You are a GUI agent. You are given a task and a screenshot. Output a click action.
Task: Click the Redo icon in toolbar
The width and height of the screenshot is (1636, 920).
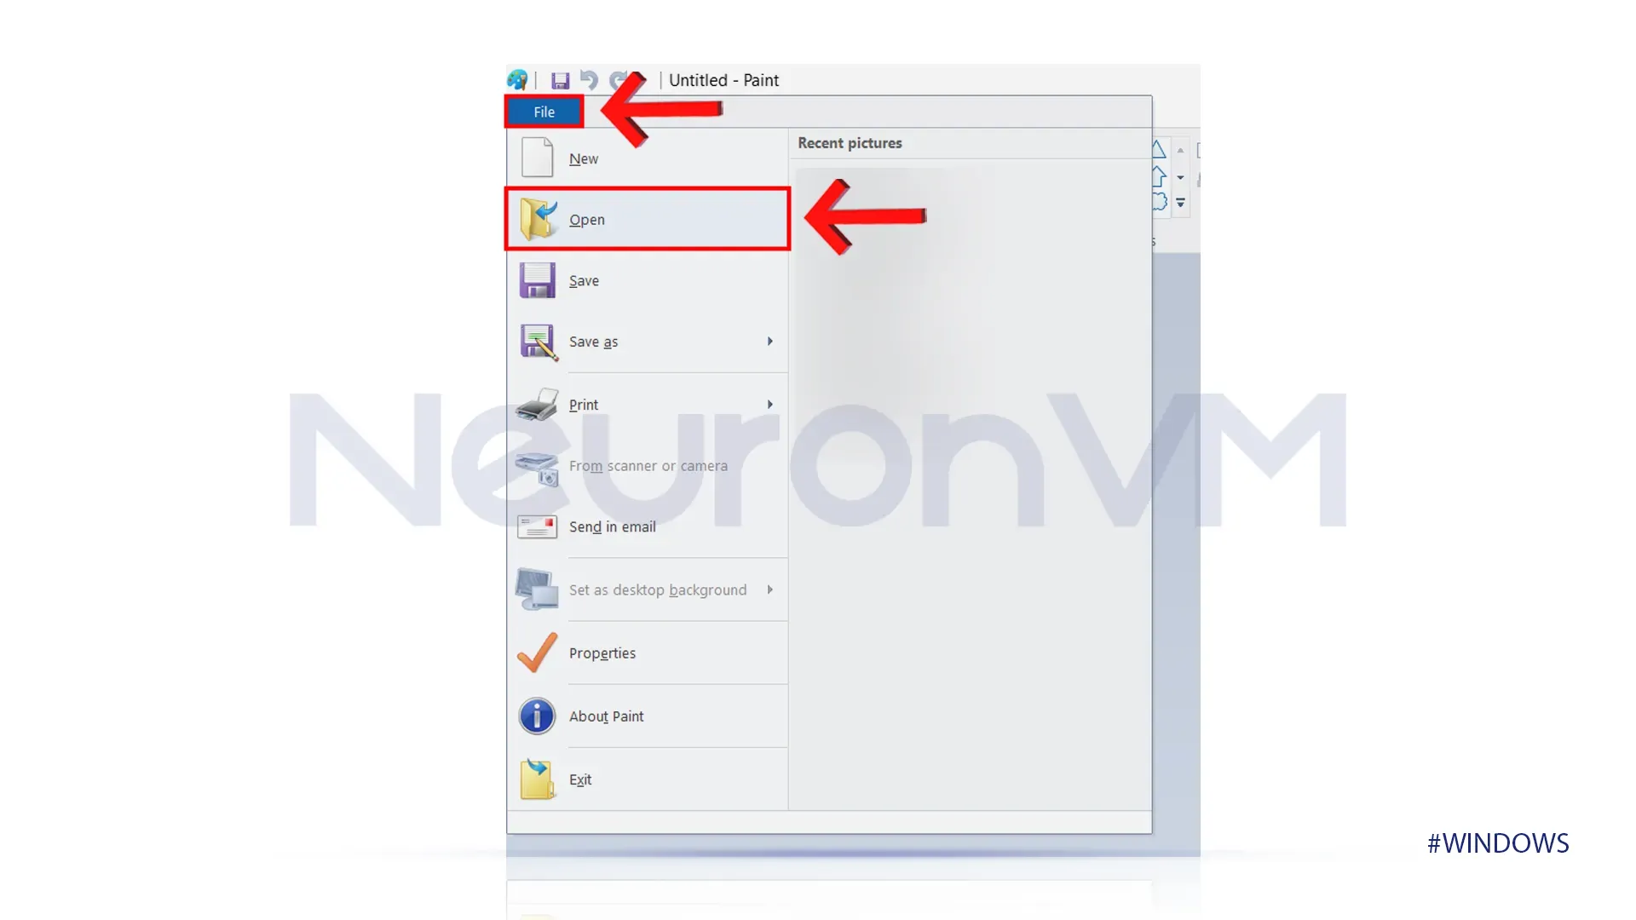pos(618,80)
